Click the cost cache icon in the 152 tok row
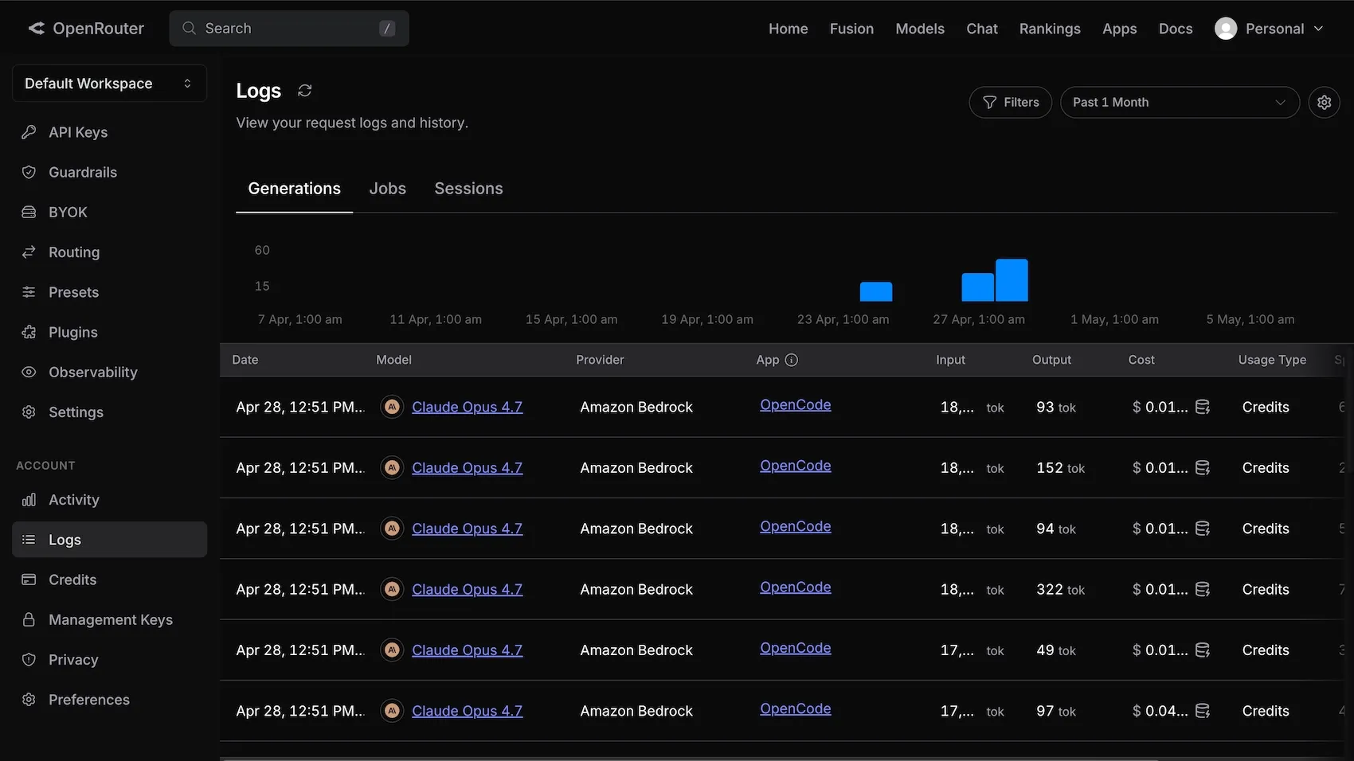The image size is (1354, 761). coord(1203,468)
